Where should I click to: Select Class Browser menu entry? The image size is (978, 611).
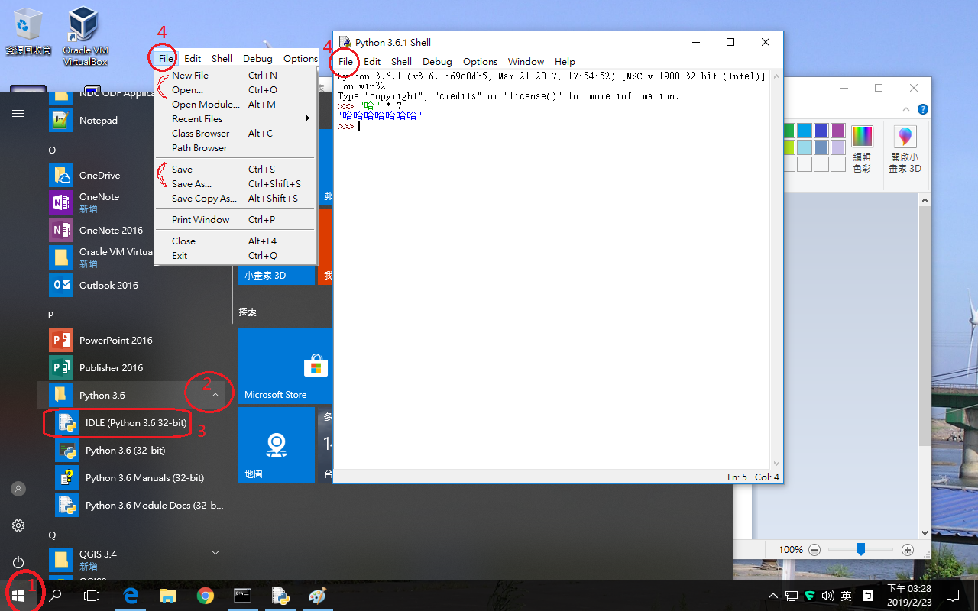pyautogui.click(x=236, y=134)
